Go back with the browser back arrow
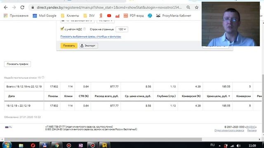264x148 pixels. (x=6, y=7)
